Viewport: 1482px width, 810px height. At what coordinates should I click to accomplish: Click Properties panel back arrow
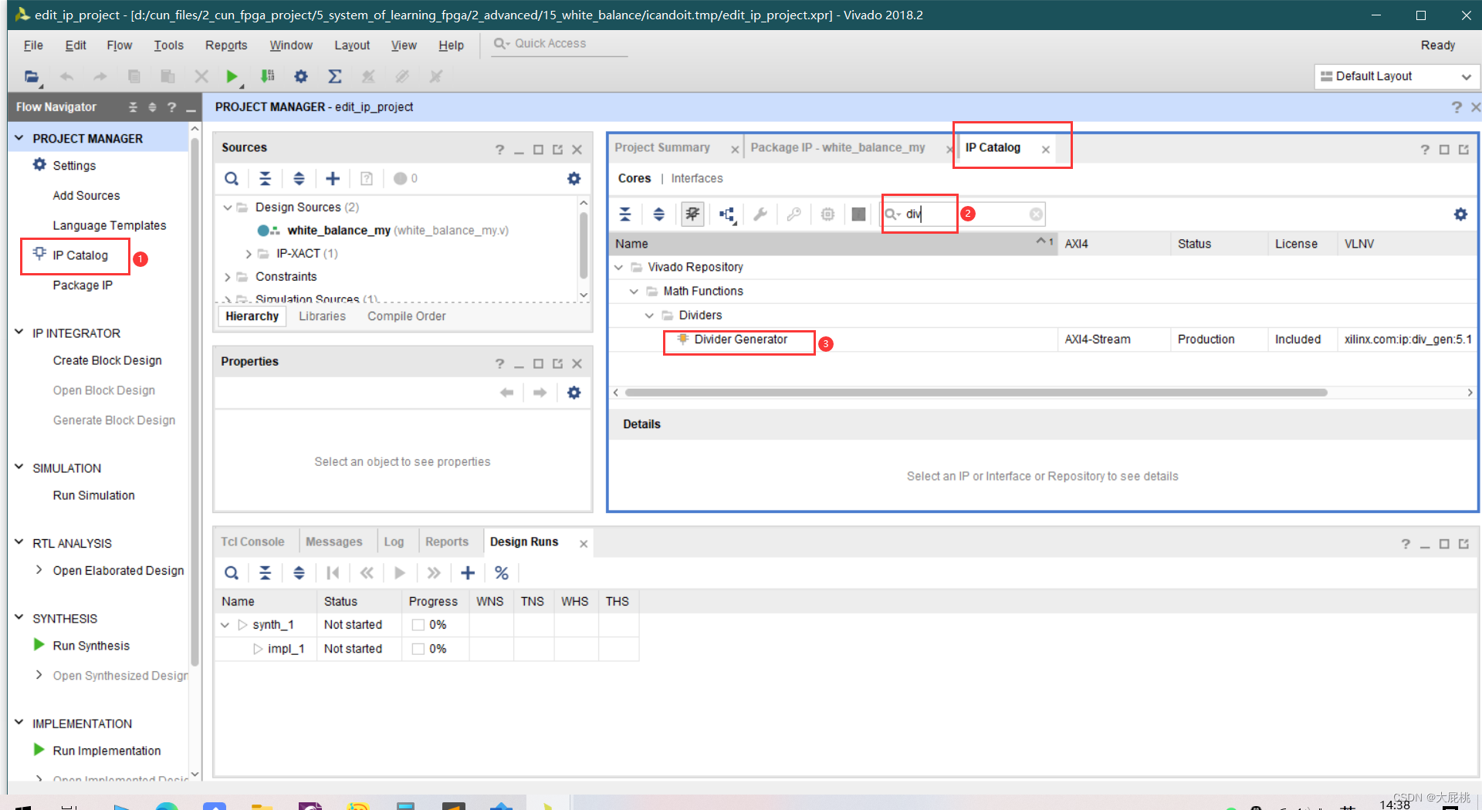tap(506, 393)
